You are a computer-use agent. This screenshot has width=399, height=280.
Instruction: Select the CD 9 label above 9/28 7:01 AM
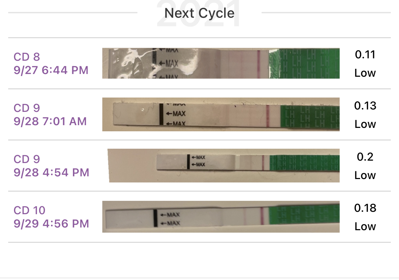(x=27, y=108)
